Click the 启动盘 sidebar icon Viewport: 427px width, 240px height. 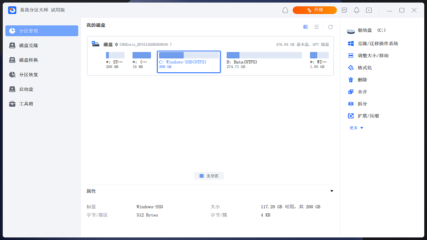[12, 89]
